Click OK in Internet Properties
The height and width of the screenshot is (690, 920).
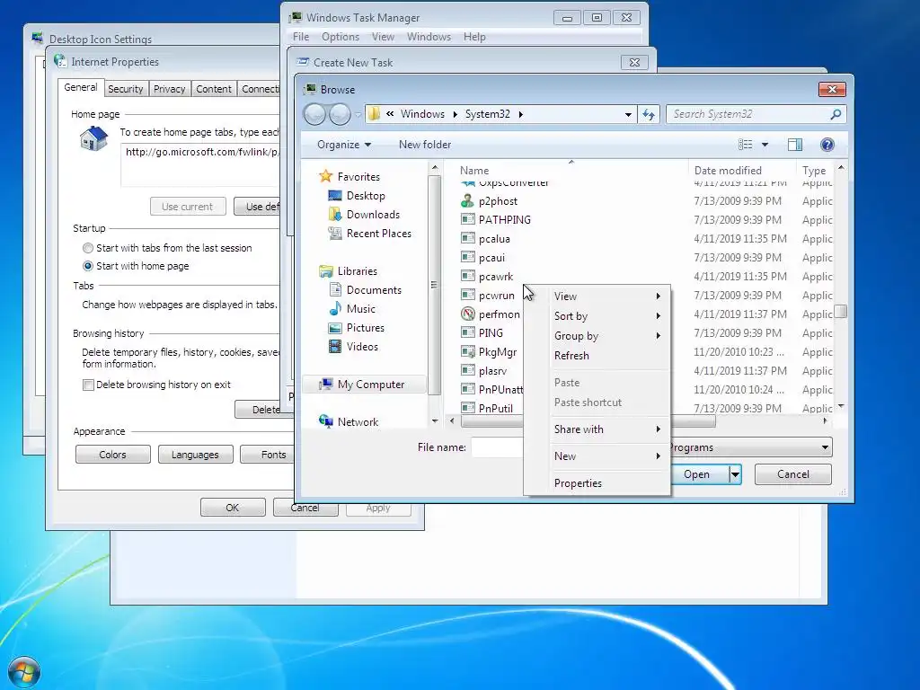233,508
